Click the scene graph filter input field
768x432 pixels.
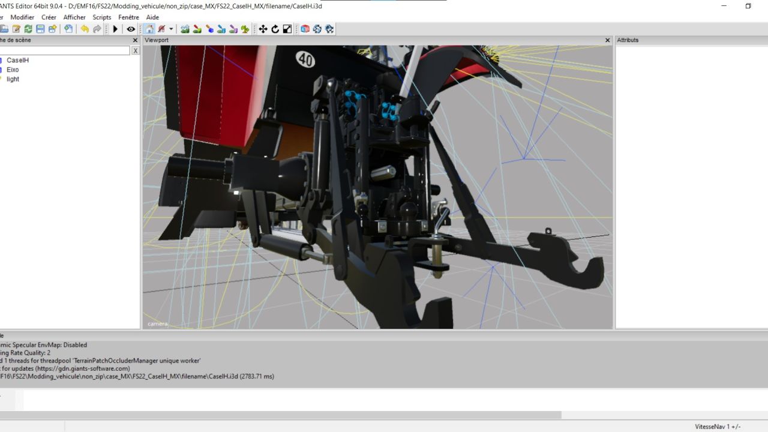pyautogui.click(x=65, y=51)
